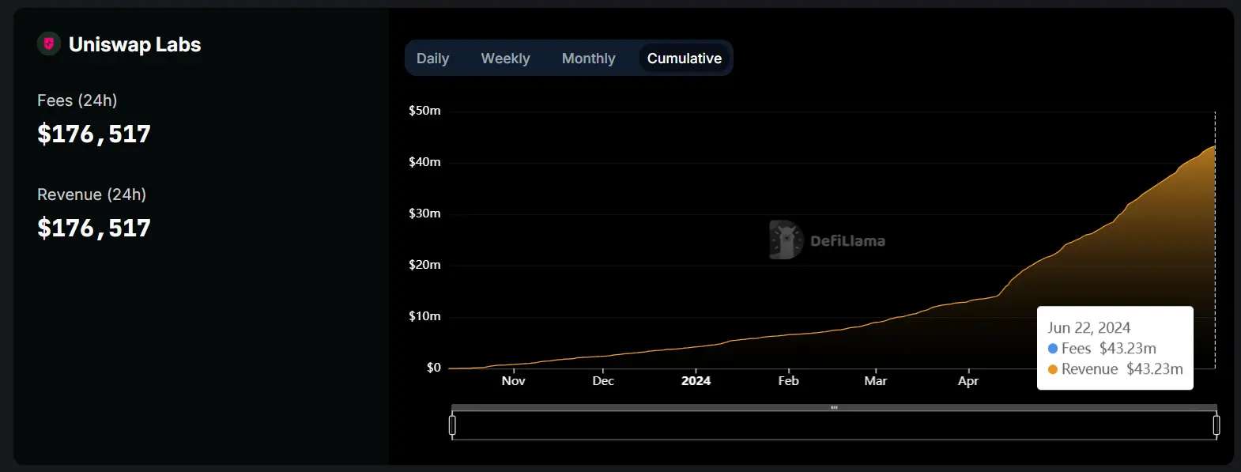Click the Jun 22, 2024 tooltip date

pos(1088,328)
